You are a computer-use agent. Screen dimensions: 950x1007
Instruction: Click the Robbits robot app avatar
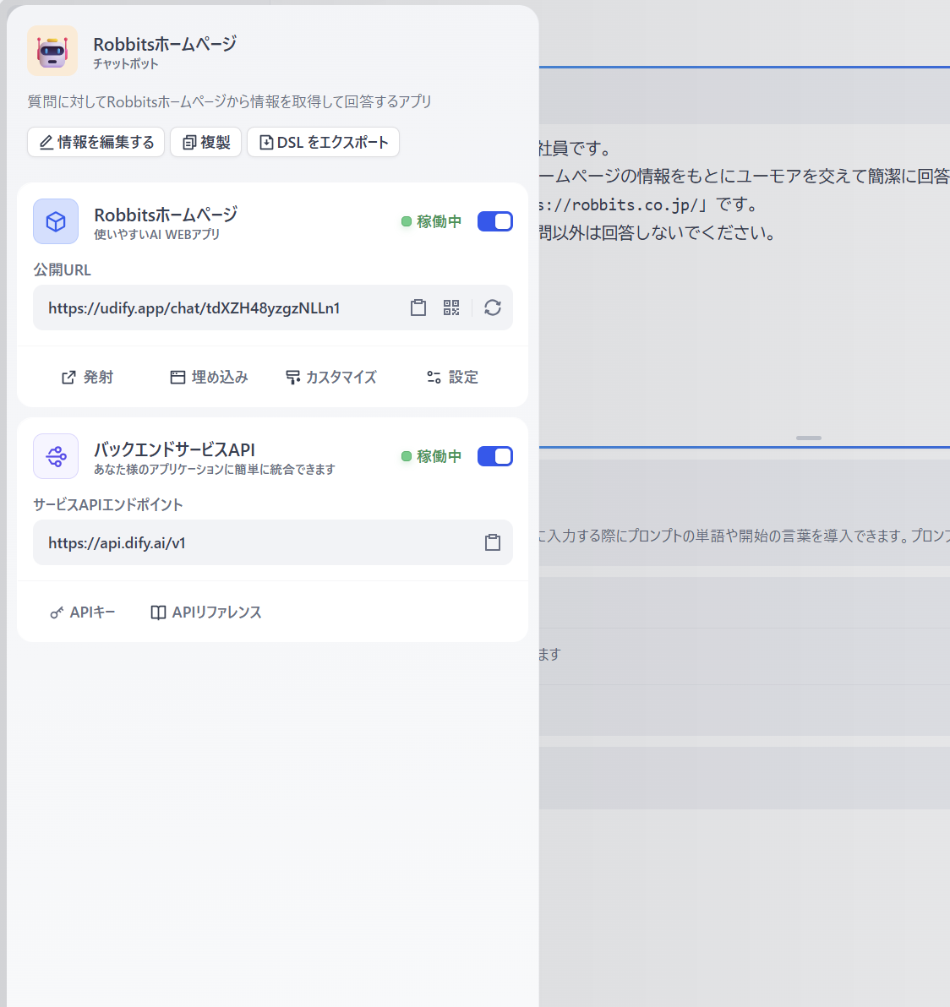52,51
